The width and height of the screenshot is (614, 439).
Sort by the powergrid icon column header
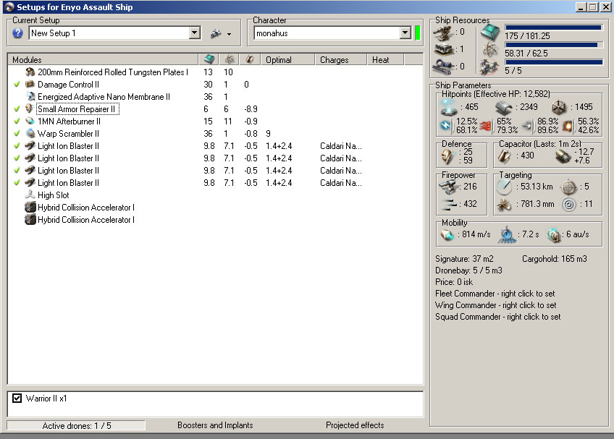click(229, 60)
